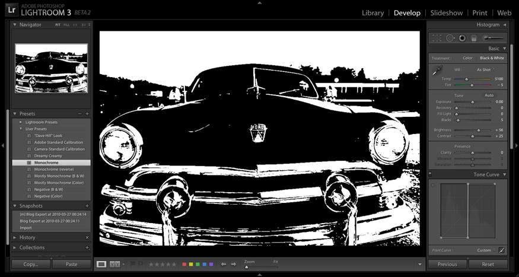Open the Print module
Viewport: 519px width, 277px height.
click(480, 13)
